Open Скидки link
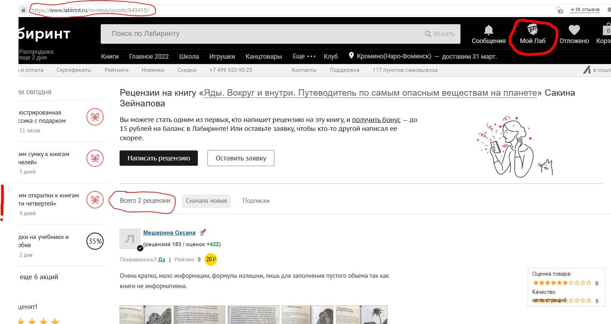Image resolution: width=611 pixels, height=324 pixels. tap(187, 70)
